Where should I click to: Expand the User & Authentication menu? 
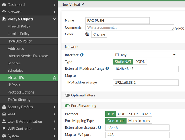pos(54,122)
